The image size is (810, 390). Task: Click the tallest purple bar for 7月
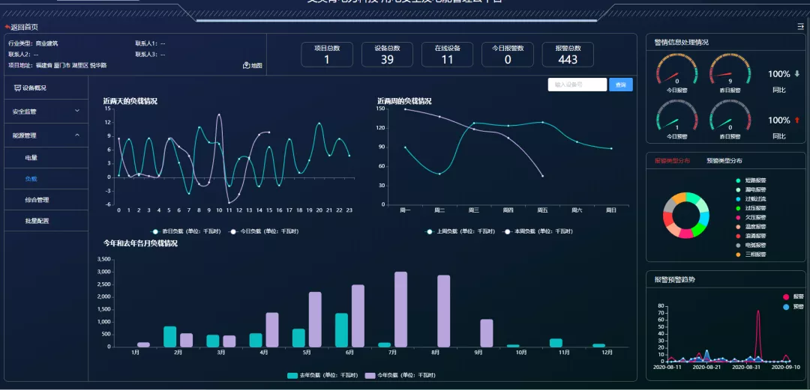point(400,309)
